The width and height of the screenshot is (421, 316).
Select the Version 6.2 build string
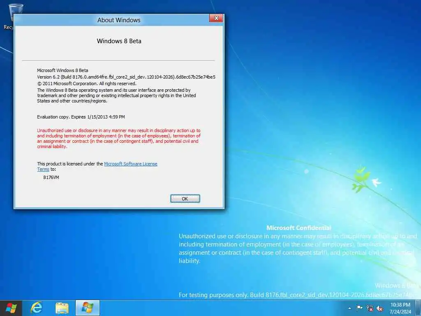(x=126, y=77)
